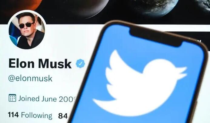
Task: Click the blue verified checkmark badge
Action: 80,63
